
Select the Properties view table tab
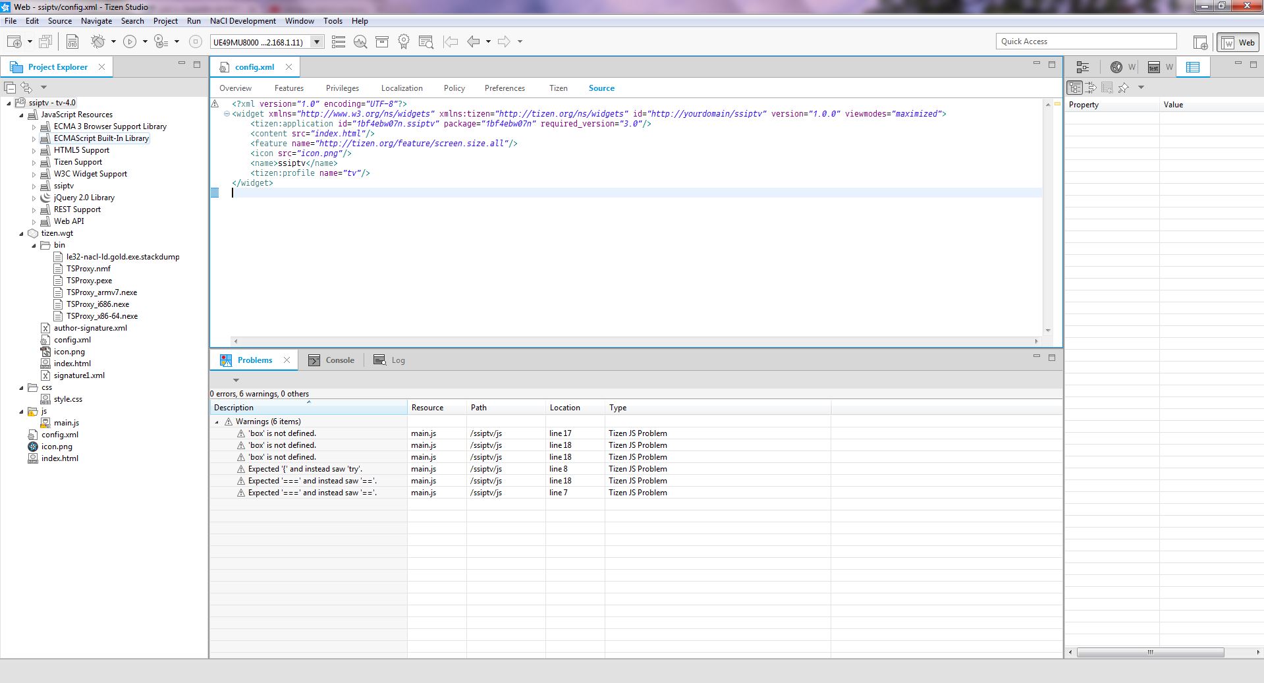coord(1193,67)
